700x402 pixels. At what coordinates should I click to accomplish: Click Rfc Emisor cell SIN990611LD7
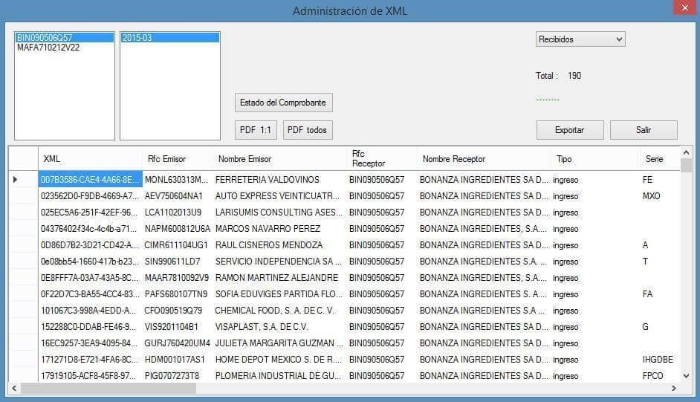pyautogui.click(x=178, y=262)
